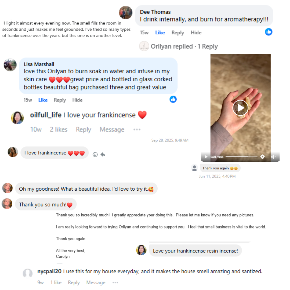
Task: Click the reply arrow beside 'I love frankincense'
Action: [103, 154]
